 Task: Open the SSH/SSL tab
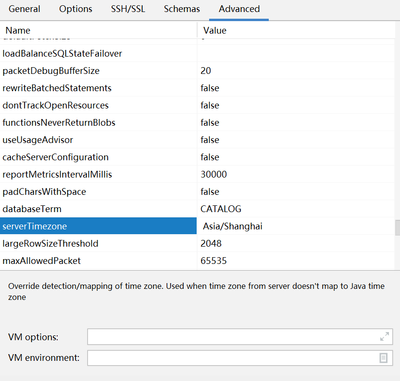point(128,9)
